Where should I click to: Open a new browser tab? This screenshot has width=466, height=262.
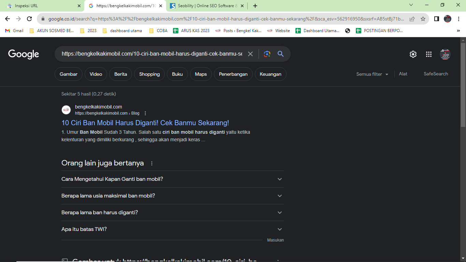click(255, 6)
